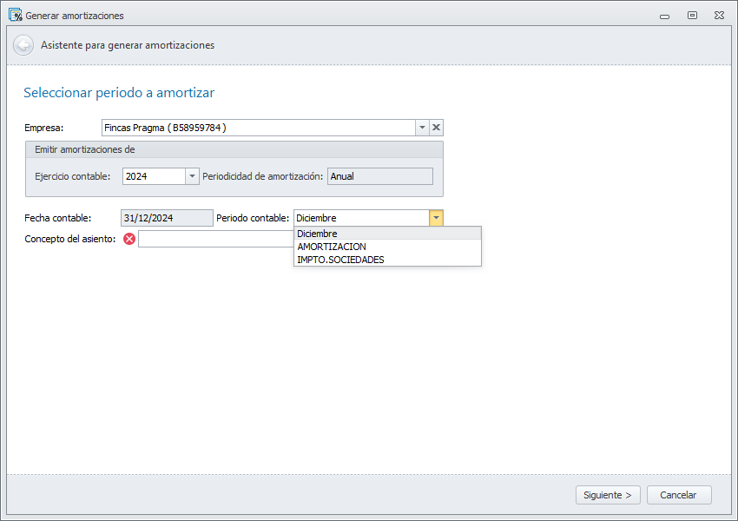Open the Empresa dropdown arrow
The width and height of the screenshot is (738, 521).
[422, 128]
